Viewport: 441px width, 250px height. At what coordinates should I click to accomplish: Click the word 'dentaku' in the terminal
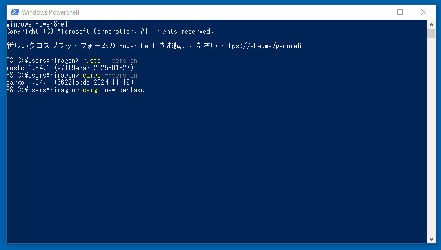coord(132,90)
